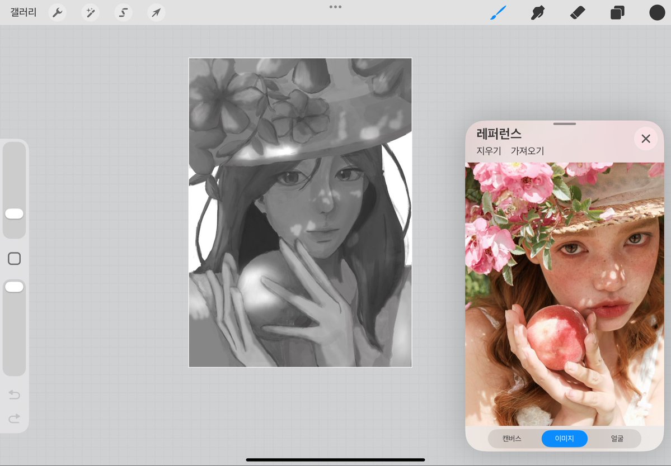The image size is (671, 466).
Task: Select the Eraser tool
Action: click(x=578, y=12)
